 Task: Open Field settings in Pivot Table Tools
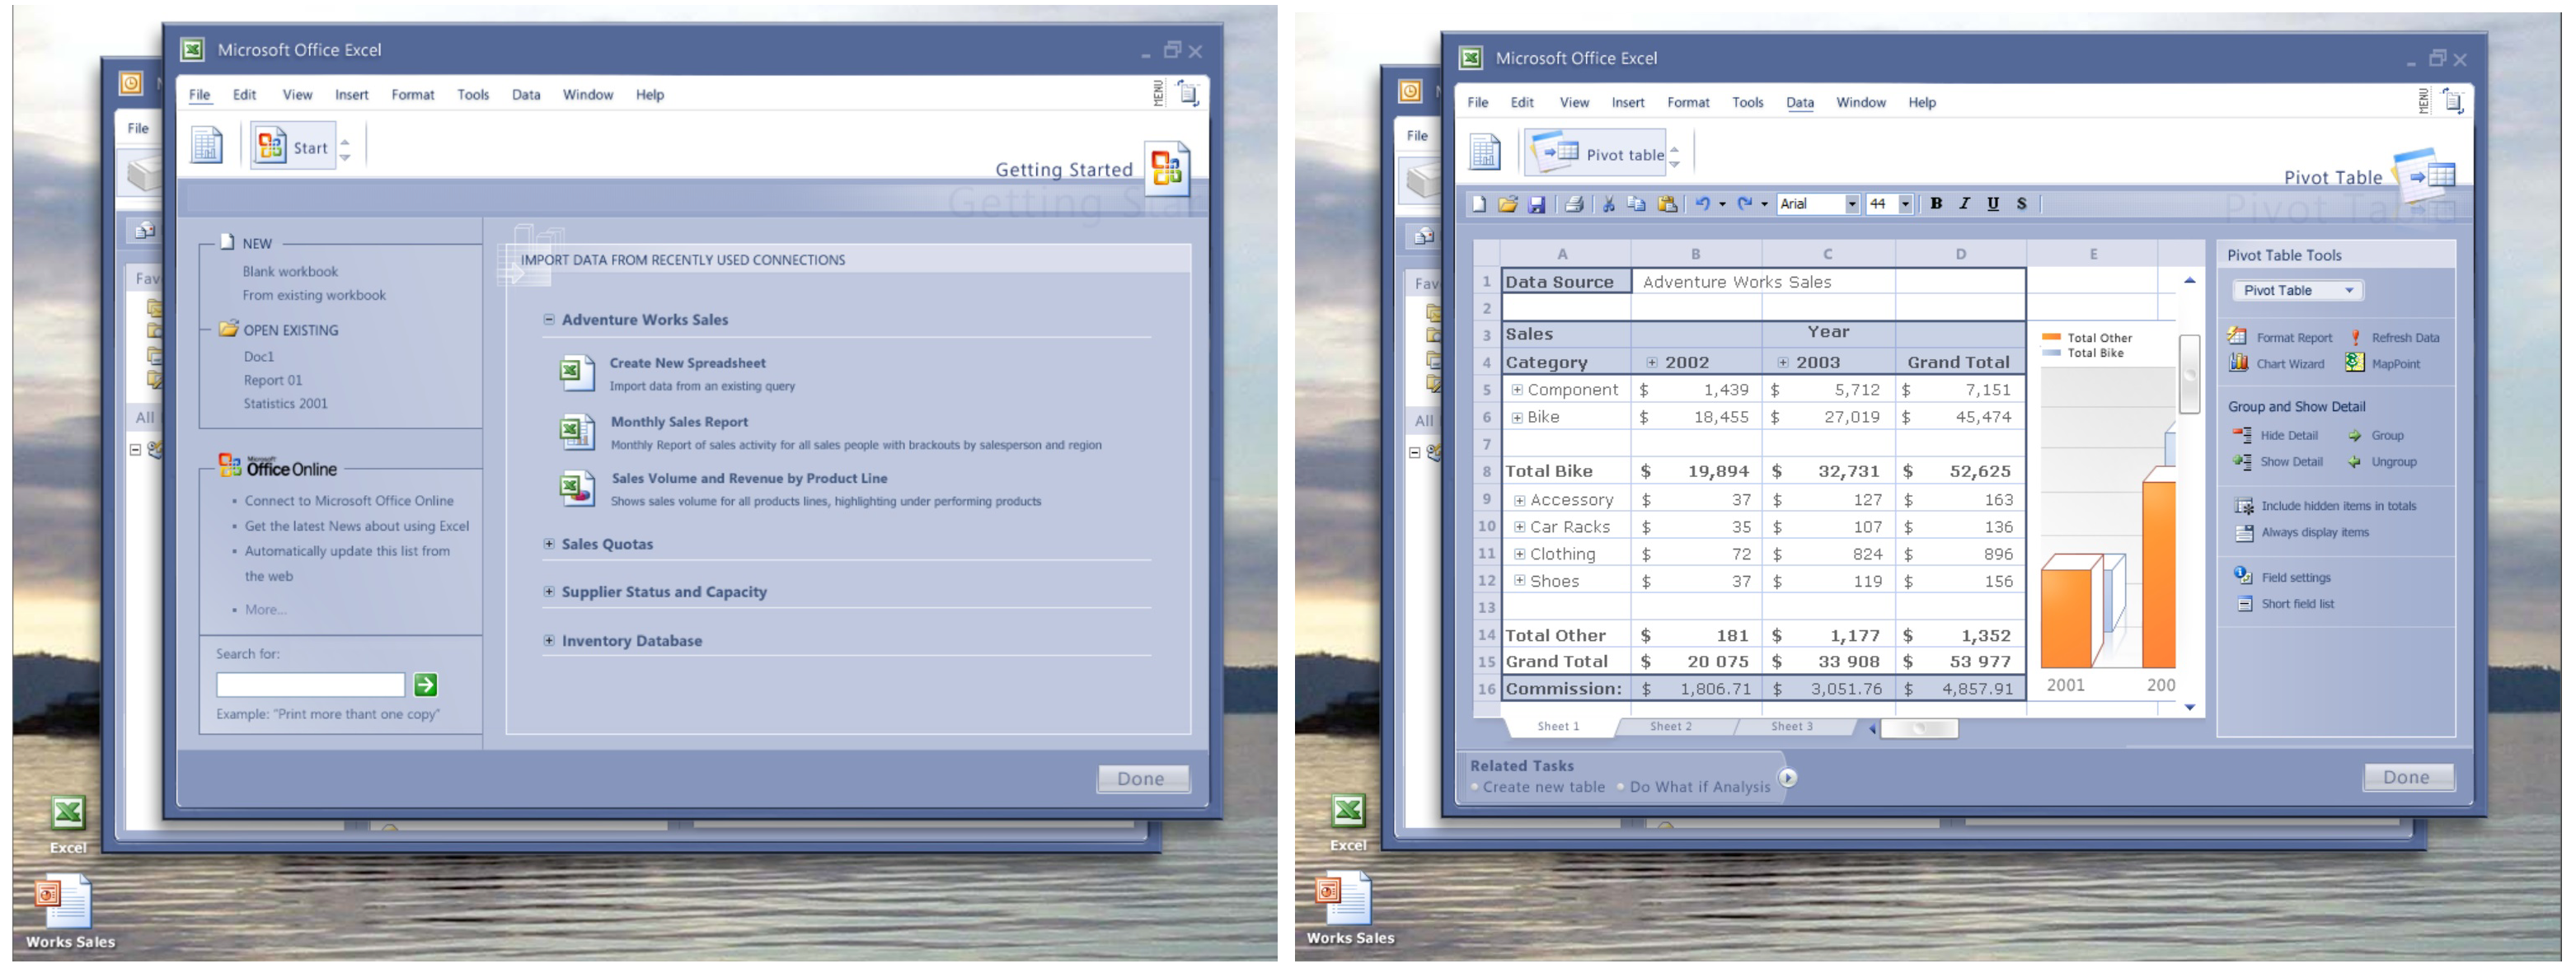pyautogui.click(x=2283, y=578)
